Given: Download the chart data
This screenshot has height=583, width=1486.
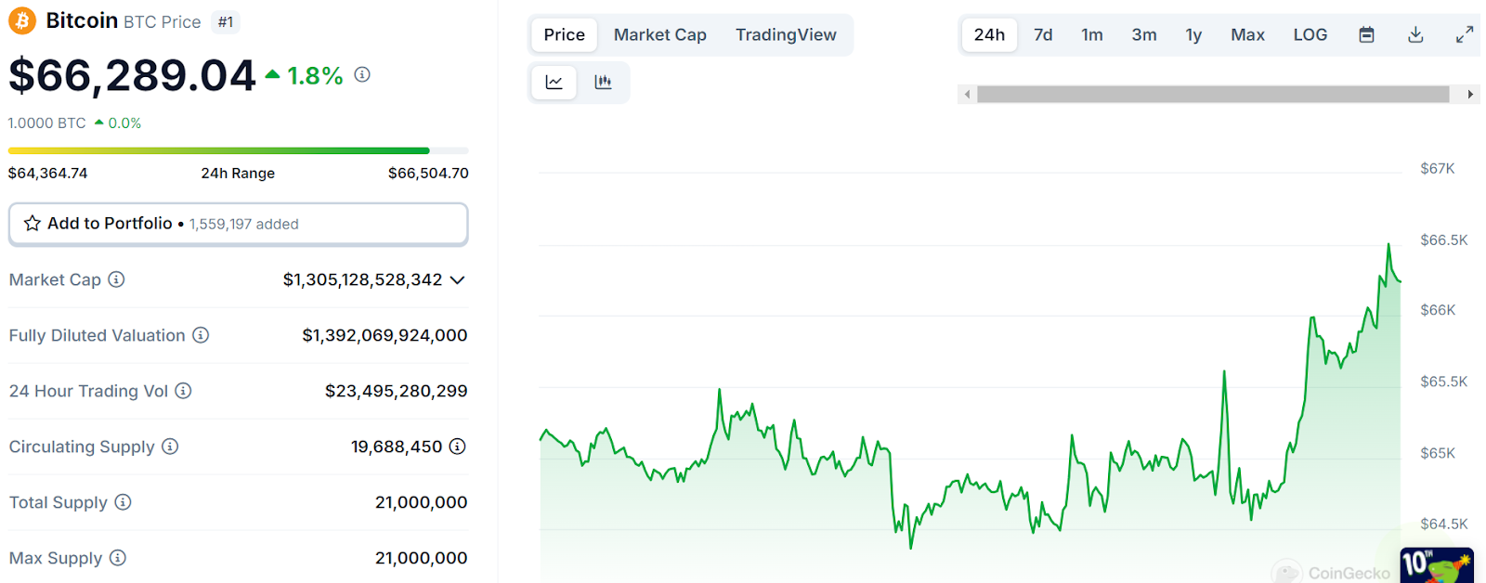Looking at the screenshot, I should pos(1415,35).
